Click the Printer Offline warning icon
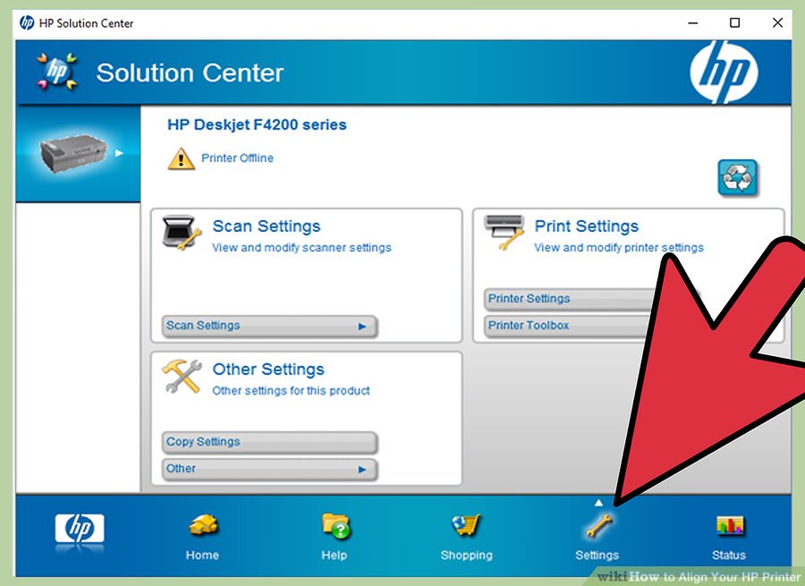Image resolution: width=805 pixels, height=586 pixels. click(181, 158)
